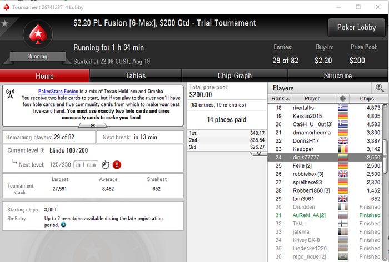
Task: Sort players by Chips column
Action: coord(366,99)
